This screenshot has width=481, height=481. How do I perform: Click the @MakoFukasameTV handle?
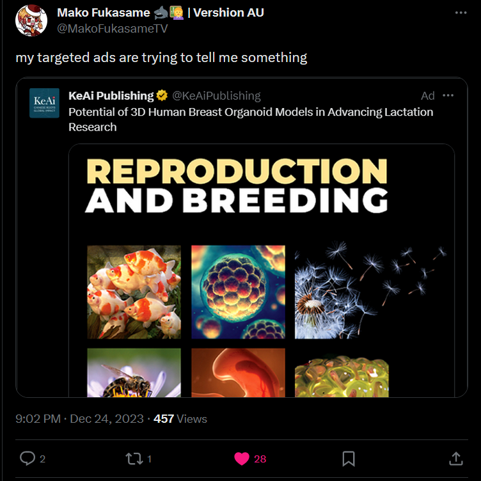point(112,28)
